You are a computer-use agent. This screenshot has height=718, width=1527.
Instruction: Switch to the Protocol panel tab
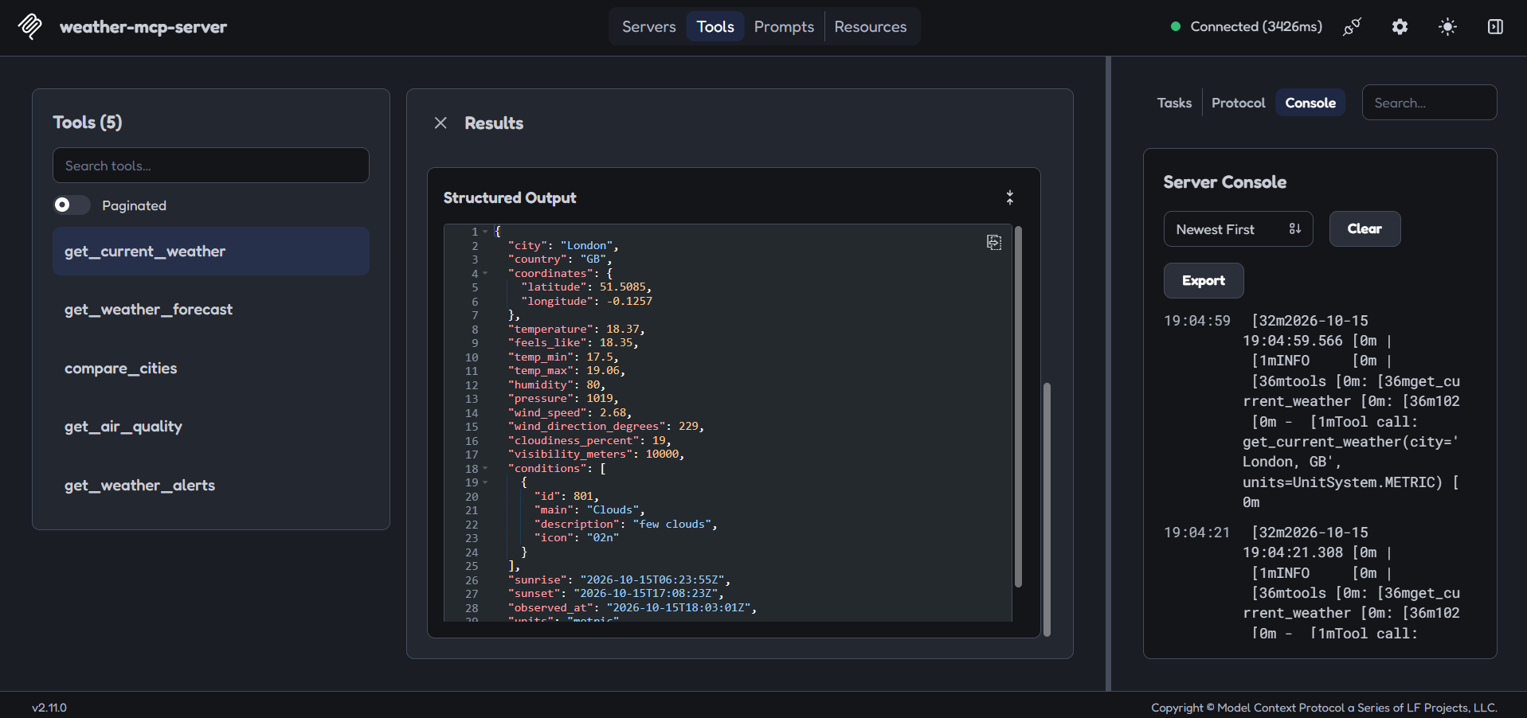pos(1238,103)
